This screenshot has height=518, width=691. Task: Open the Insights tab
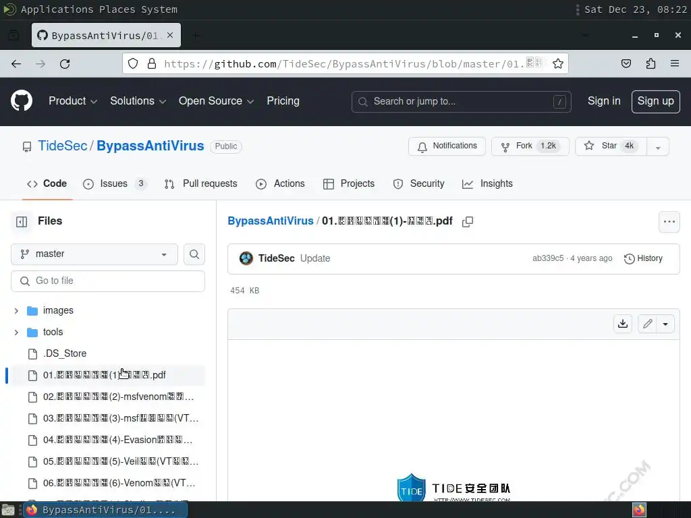click(487, 183)
